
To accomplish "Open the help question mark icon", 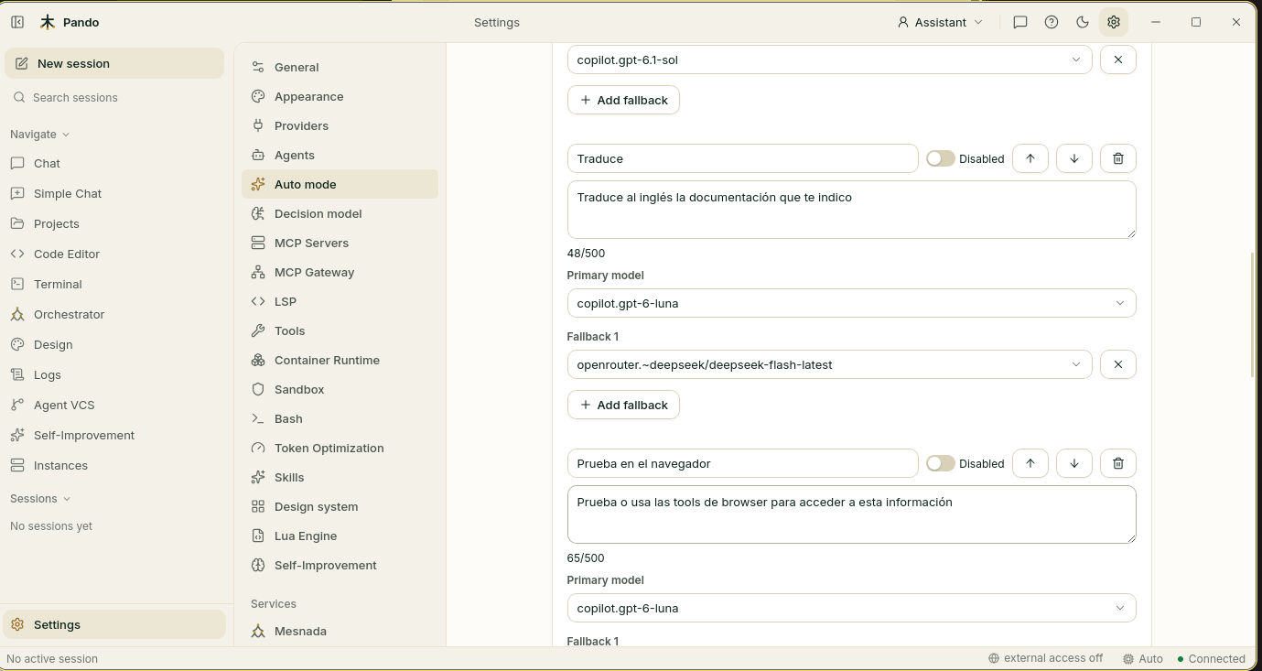I will click(1052, 22).
